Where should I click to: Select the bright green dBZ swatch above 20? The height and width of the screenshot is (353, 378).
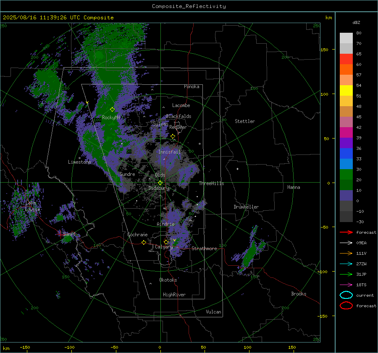[346, 175]
